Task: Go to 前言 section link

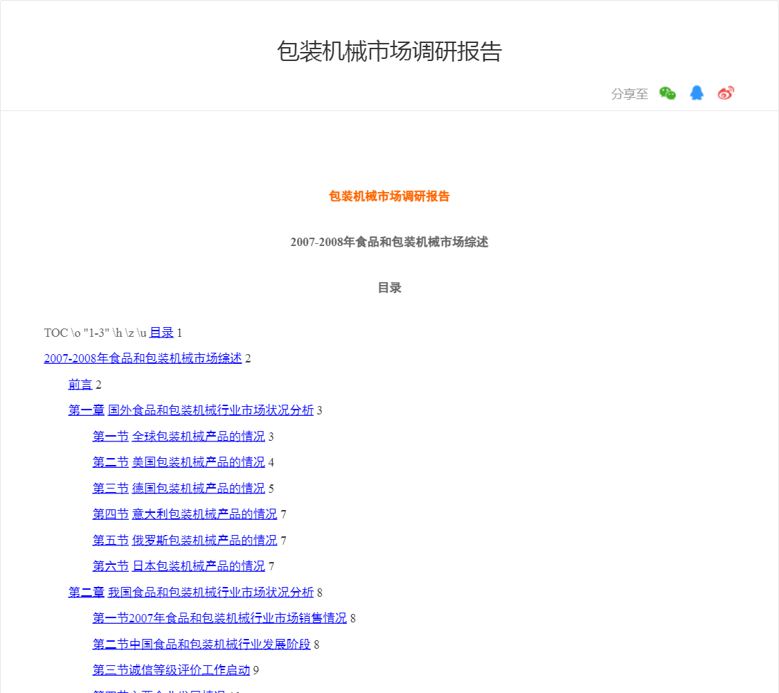Action: tap(80, 385)
